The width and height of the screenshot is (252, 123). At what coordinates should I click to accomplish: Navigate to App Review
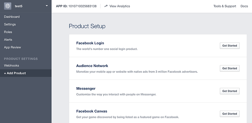tap(12, 47)
